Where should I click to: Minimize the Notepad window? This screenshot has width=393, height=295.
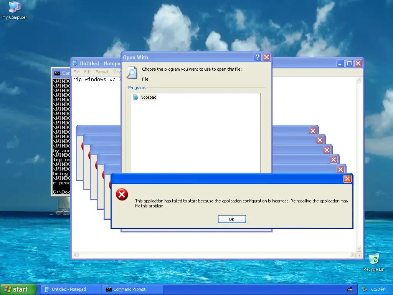point(340,63)
